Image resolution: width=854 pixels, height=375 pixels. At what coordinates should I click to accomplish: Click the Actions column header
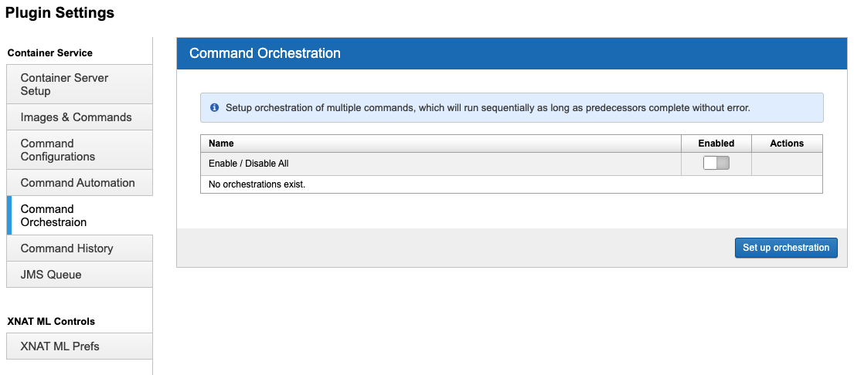tap(787, 144)
